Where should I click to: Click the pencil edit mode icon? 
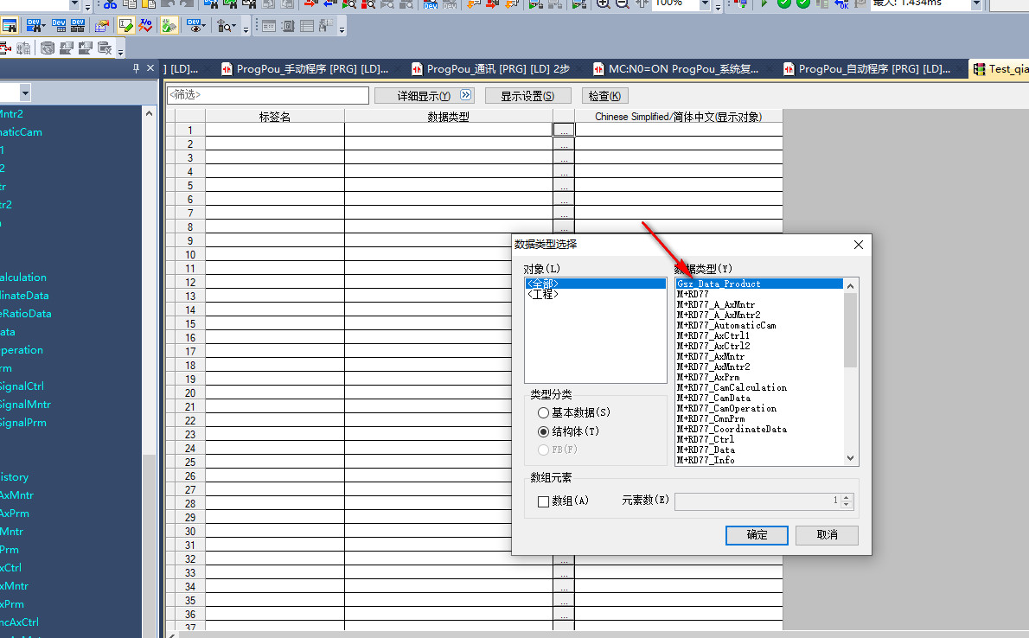tap(127, 27)
